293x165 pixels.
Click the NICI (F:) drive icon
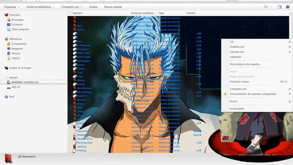pos(9,87)
